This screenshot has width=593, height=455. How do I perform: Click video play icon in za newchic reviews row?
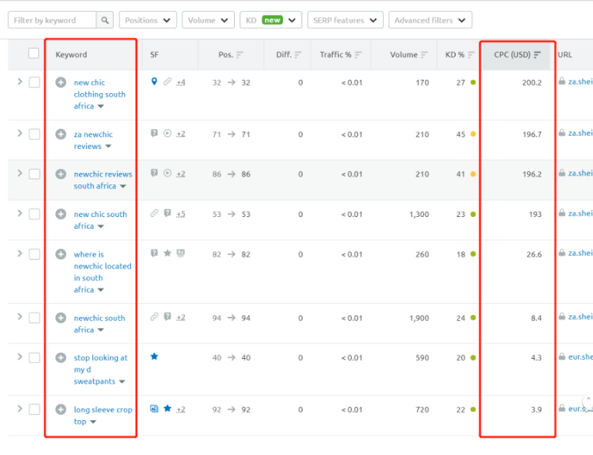click(167, 133)
